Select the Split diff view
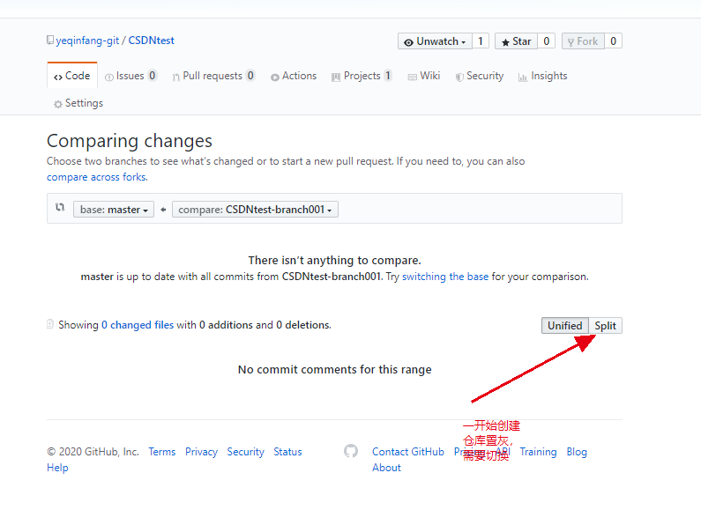The width and height of the screenshot is (701, 532). 605,326
